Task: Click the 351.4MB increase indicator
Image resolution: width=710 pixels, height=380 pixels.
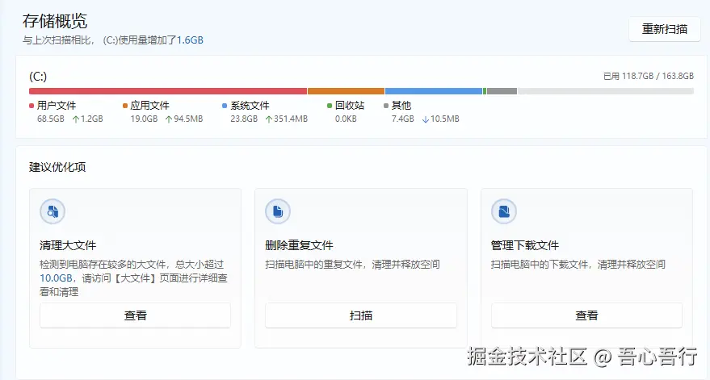Action: pos(286,119)
